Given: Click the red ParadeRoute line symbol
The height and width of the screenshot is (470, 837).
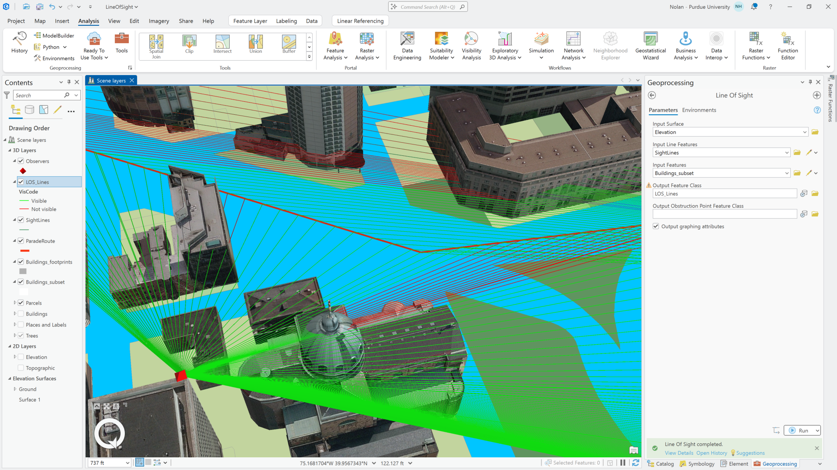Looking at the screenshot, I should click(25, 250).
